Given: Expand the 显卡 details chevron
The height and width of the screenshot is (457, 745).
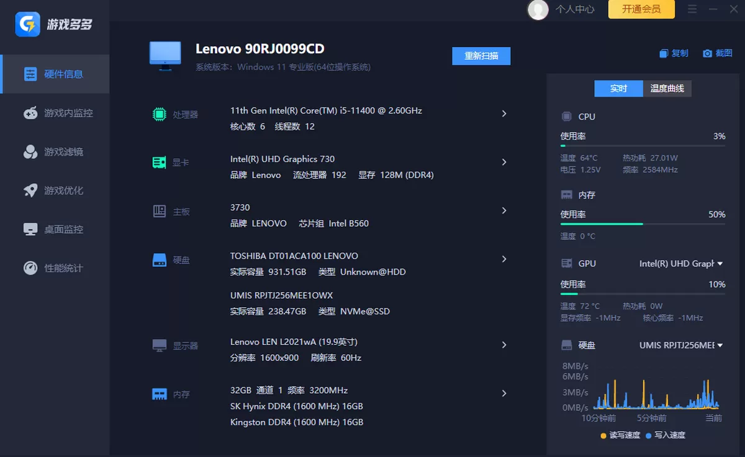Looking at the screenshot, I should click(x=504, y=162).
